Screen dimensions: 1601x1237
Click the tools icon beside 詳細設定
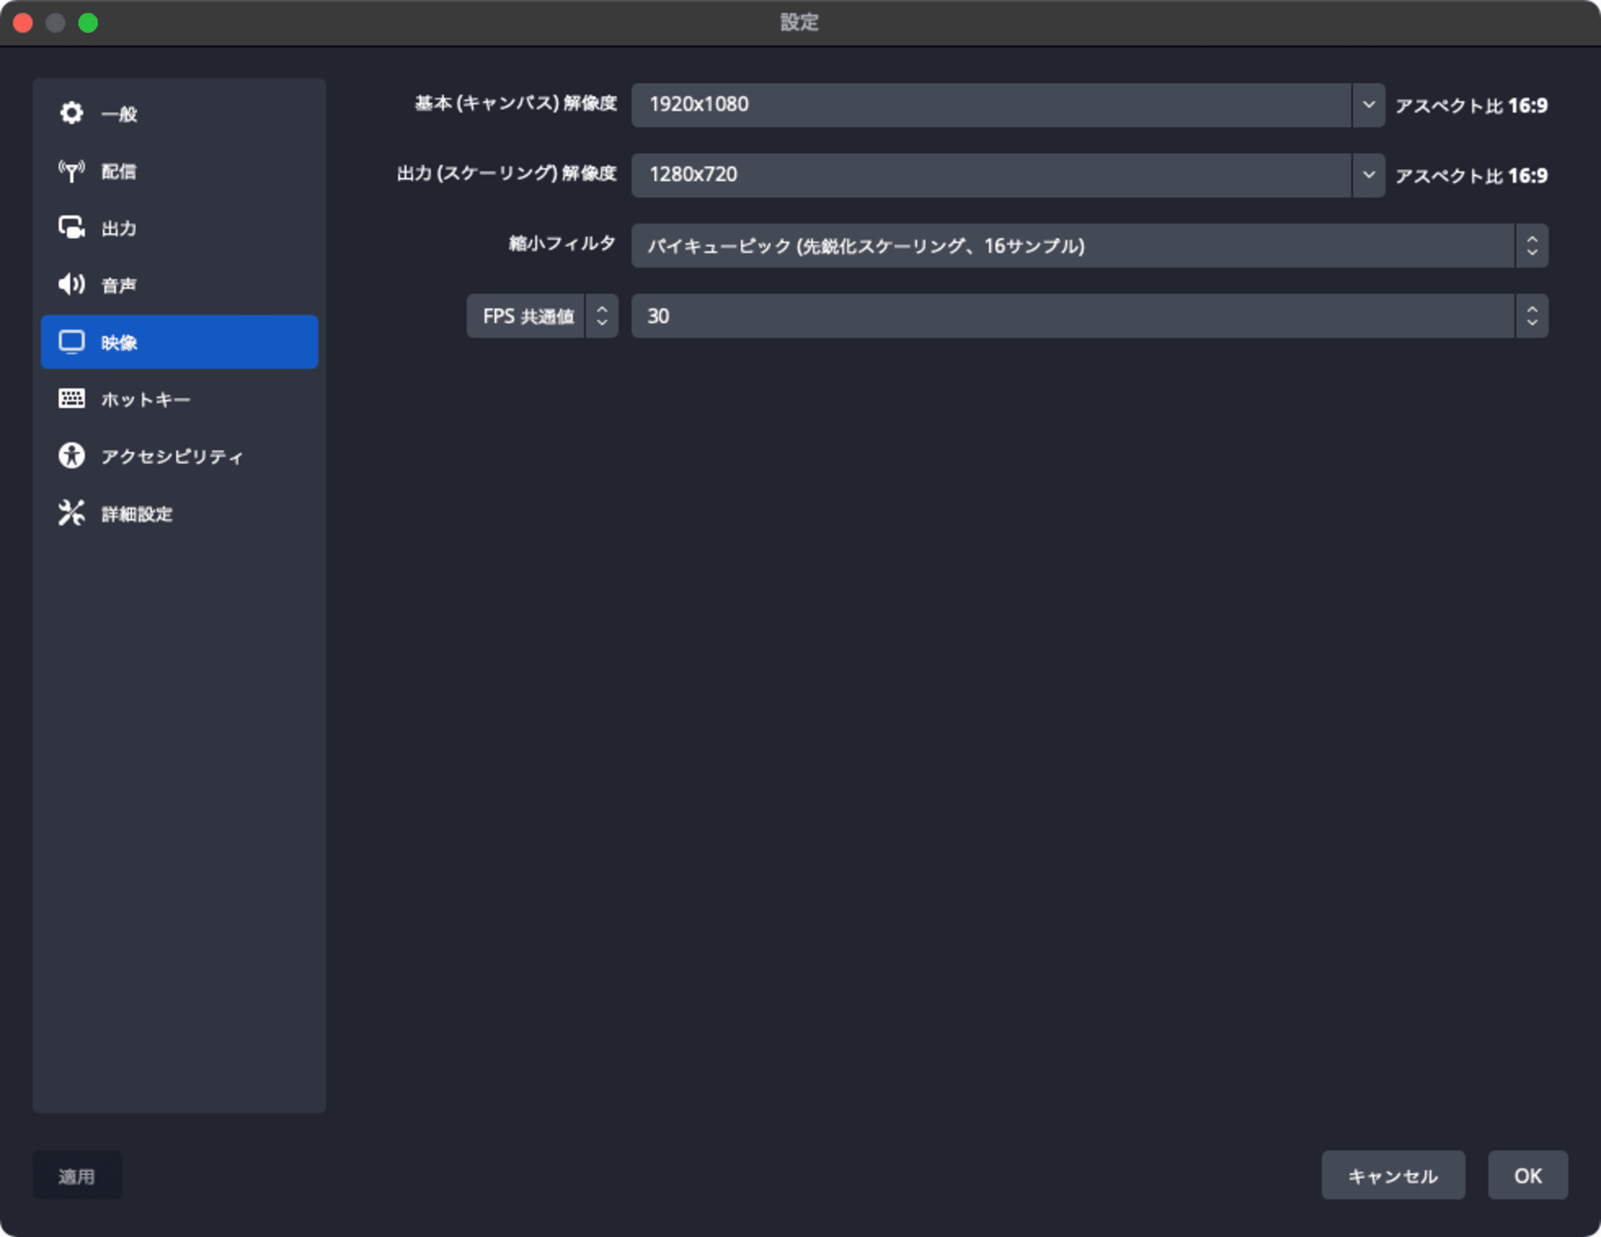71,513
